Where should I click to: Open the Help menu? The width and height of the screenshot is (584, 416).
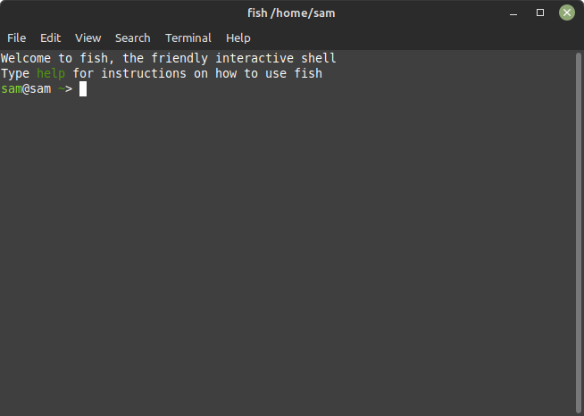pos(238,38)
